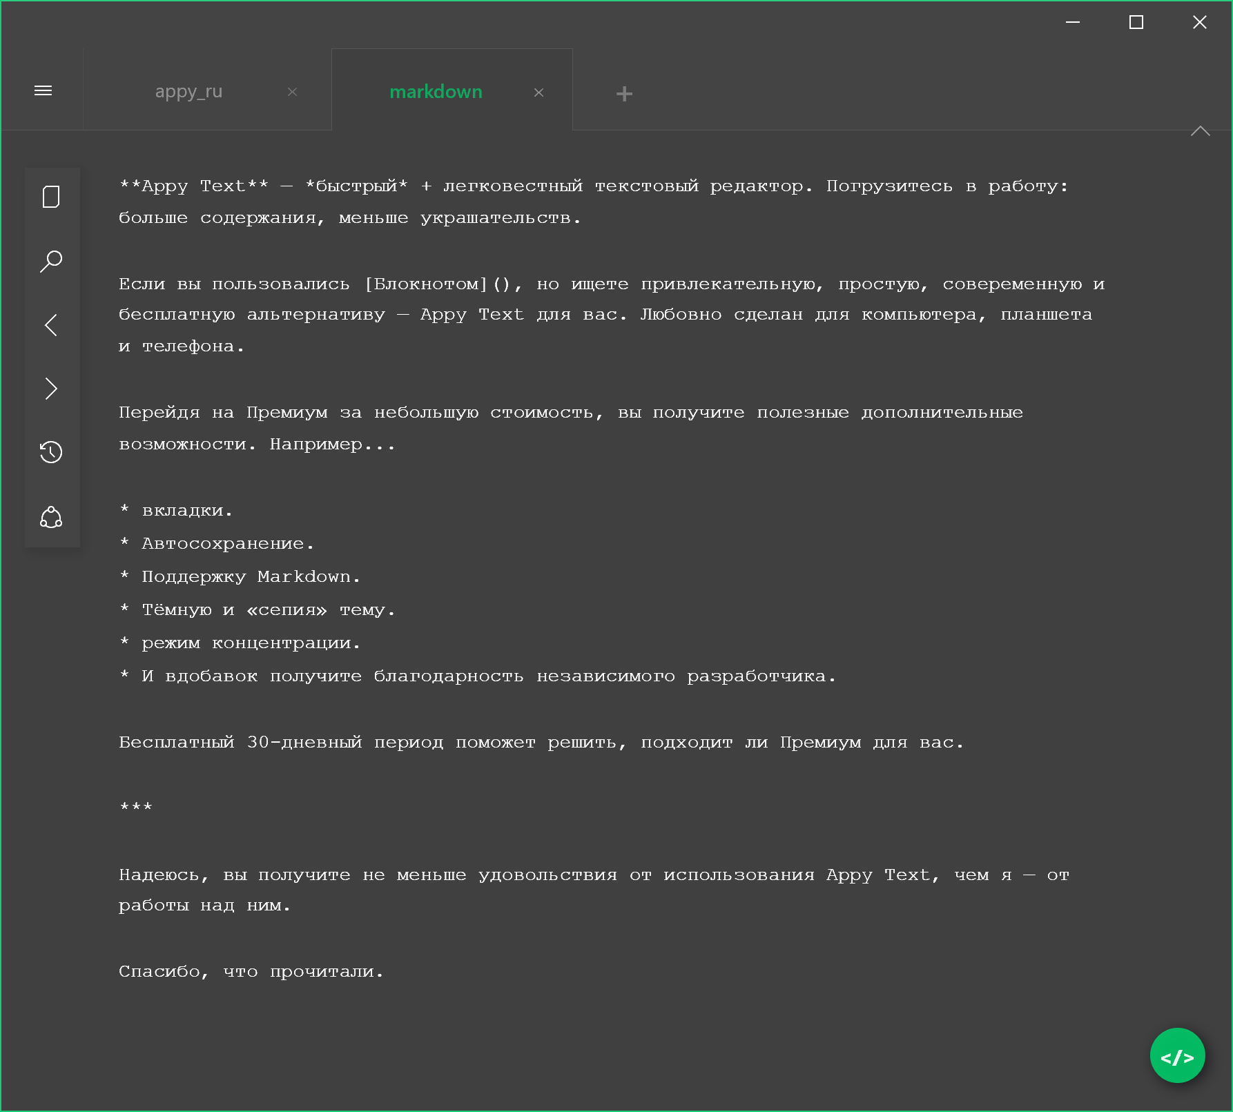
Task: Select the markdown tab
Action: 436,91
